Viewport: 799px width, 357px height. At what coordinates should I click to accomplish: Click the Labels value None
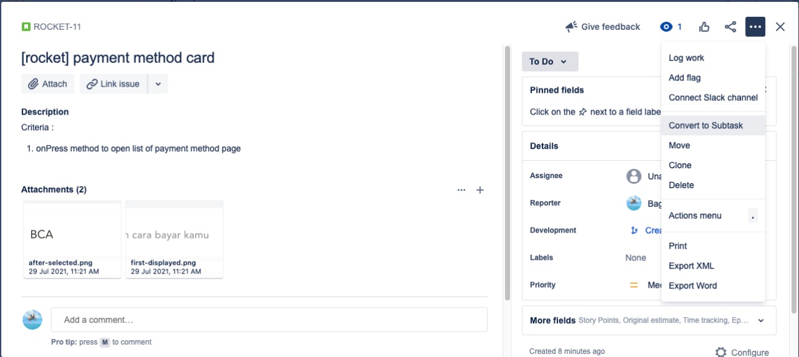635,257
